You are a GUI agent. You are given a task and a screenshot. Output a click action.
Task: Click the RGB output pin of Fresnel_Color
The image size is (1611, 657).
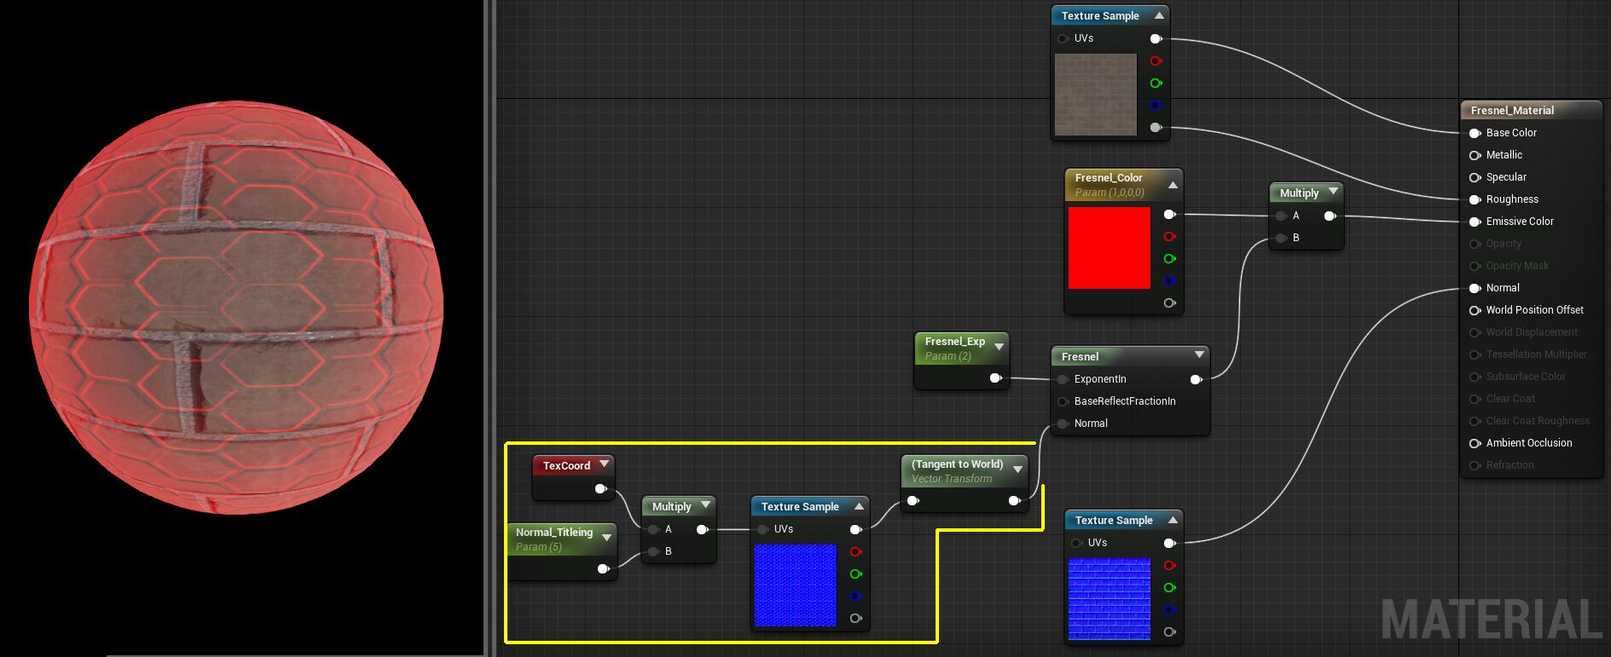tap(1169, 215)
